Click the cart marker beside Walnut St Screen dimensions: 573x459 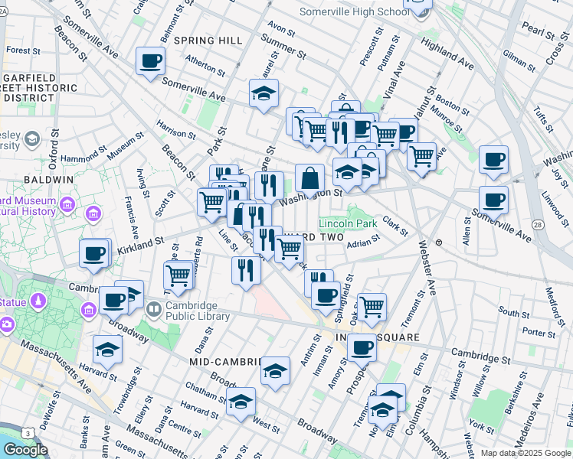(421, 158)
